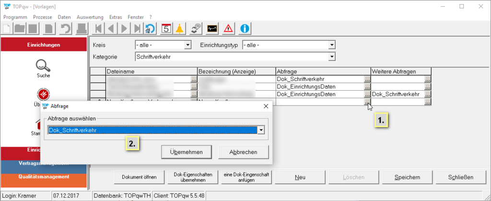Viewport: 491px width, 201px height.
Task: Click the red warning triangle icon
Action: click(229, 28)
